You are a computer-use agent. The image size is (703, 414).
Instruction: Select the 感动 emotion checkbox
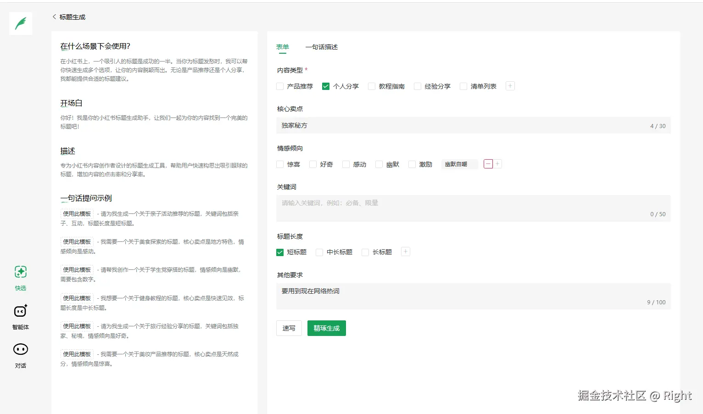[x=346, y=164]
